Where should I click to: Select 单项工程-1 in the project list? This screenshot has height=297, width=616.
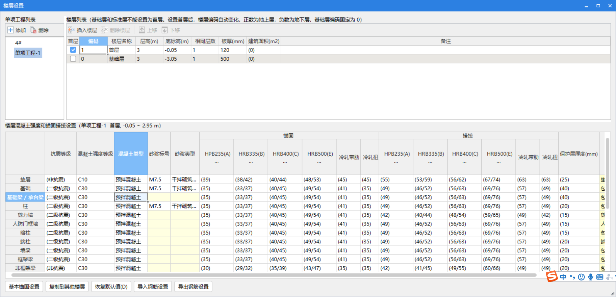(x=28, y=53)
